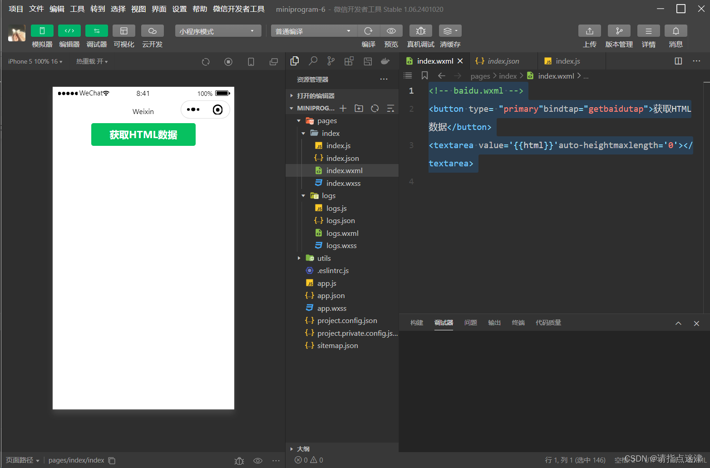This screenshot has width=710, height=468.
Task: Toggle the debugger panel button
Action: 97,31
